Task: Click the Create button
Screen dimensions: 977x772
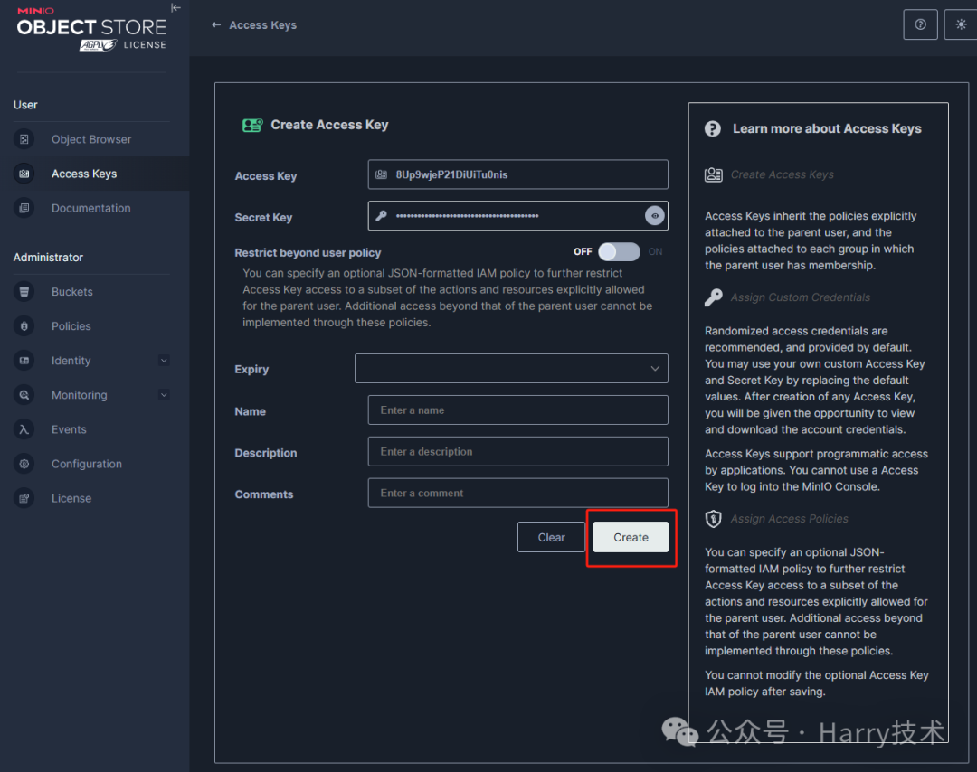Action: point(631,537)
